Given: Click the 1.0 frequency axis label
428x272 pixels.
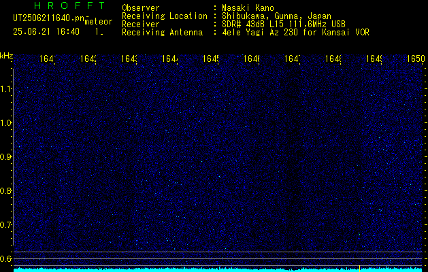Looking at the screenshot, I should point(6,123).
